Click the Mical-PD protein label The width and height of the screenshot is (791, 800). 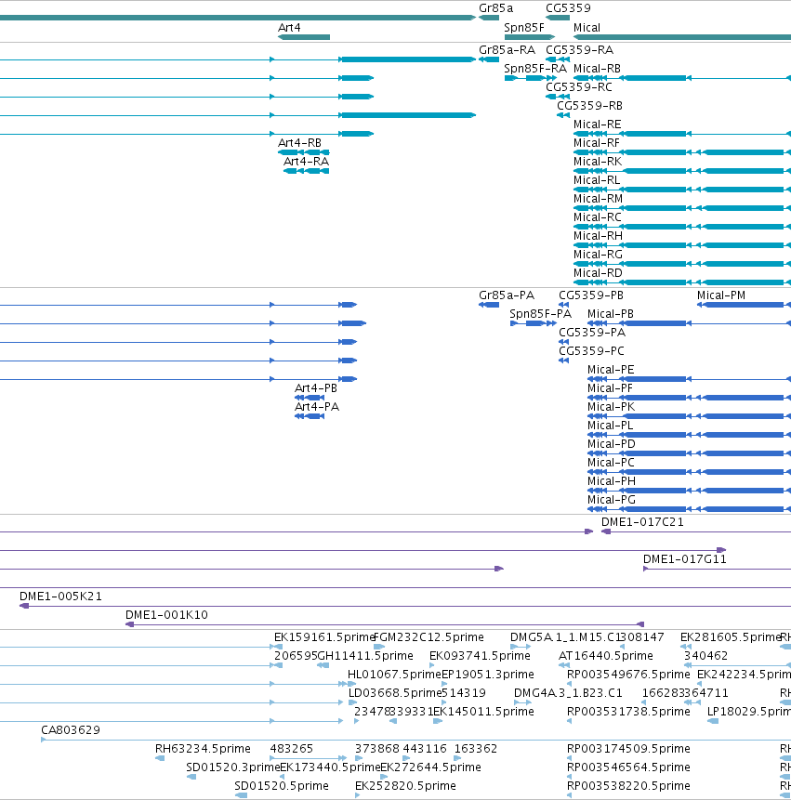[x=612, y=444]
